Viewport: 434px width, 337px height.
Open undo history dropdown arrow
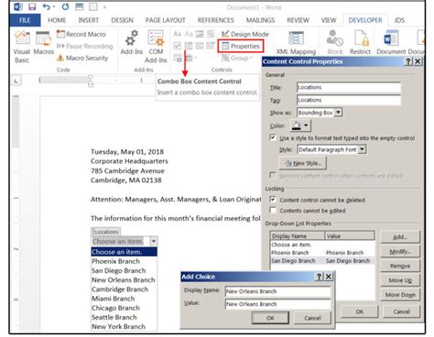pos(54,6)
